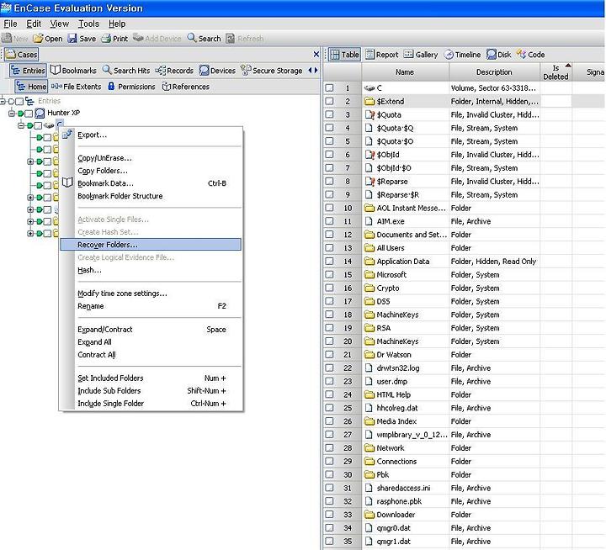Open the Cases panel tab

pyautogui.click(x=22, y=55)
